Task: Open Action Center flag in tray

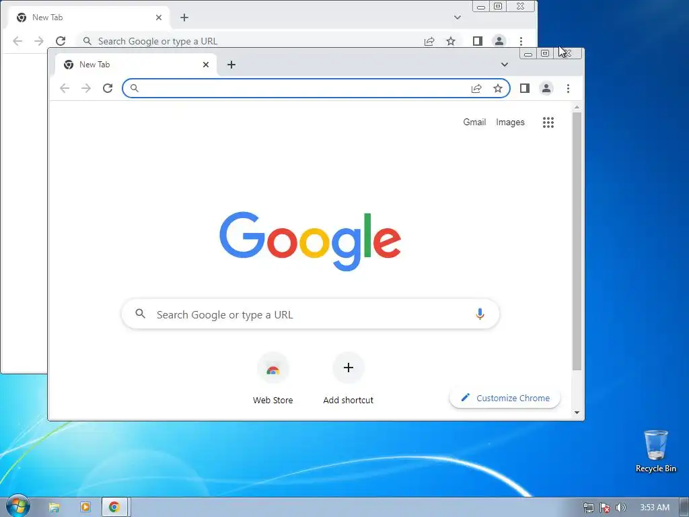Action: (x=605, y=508)
